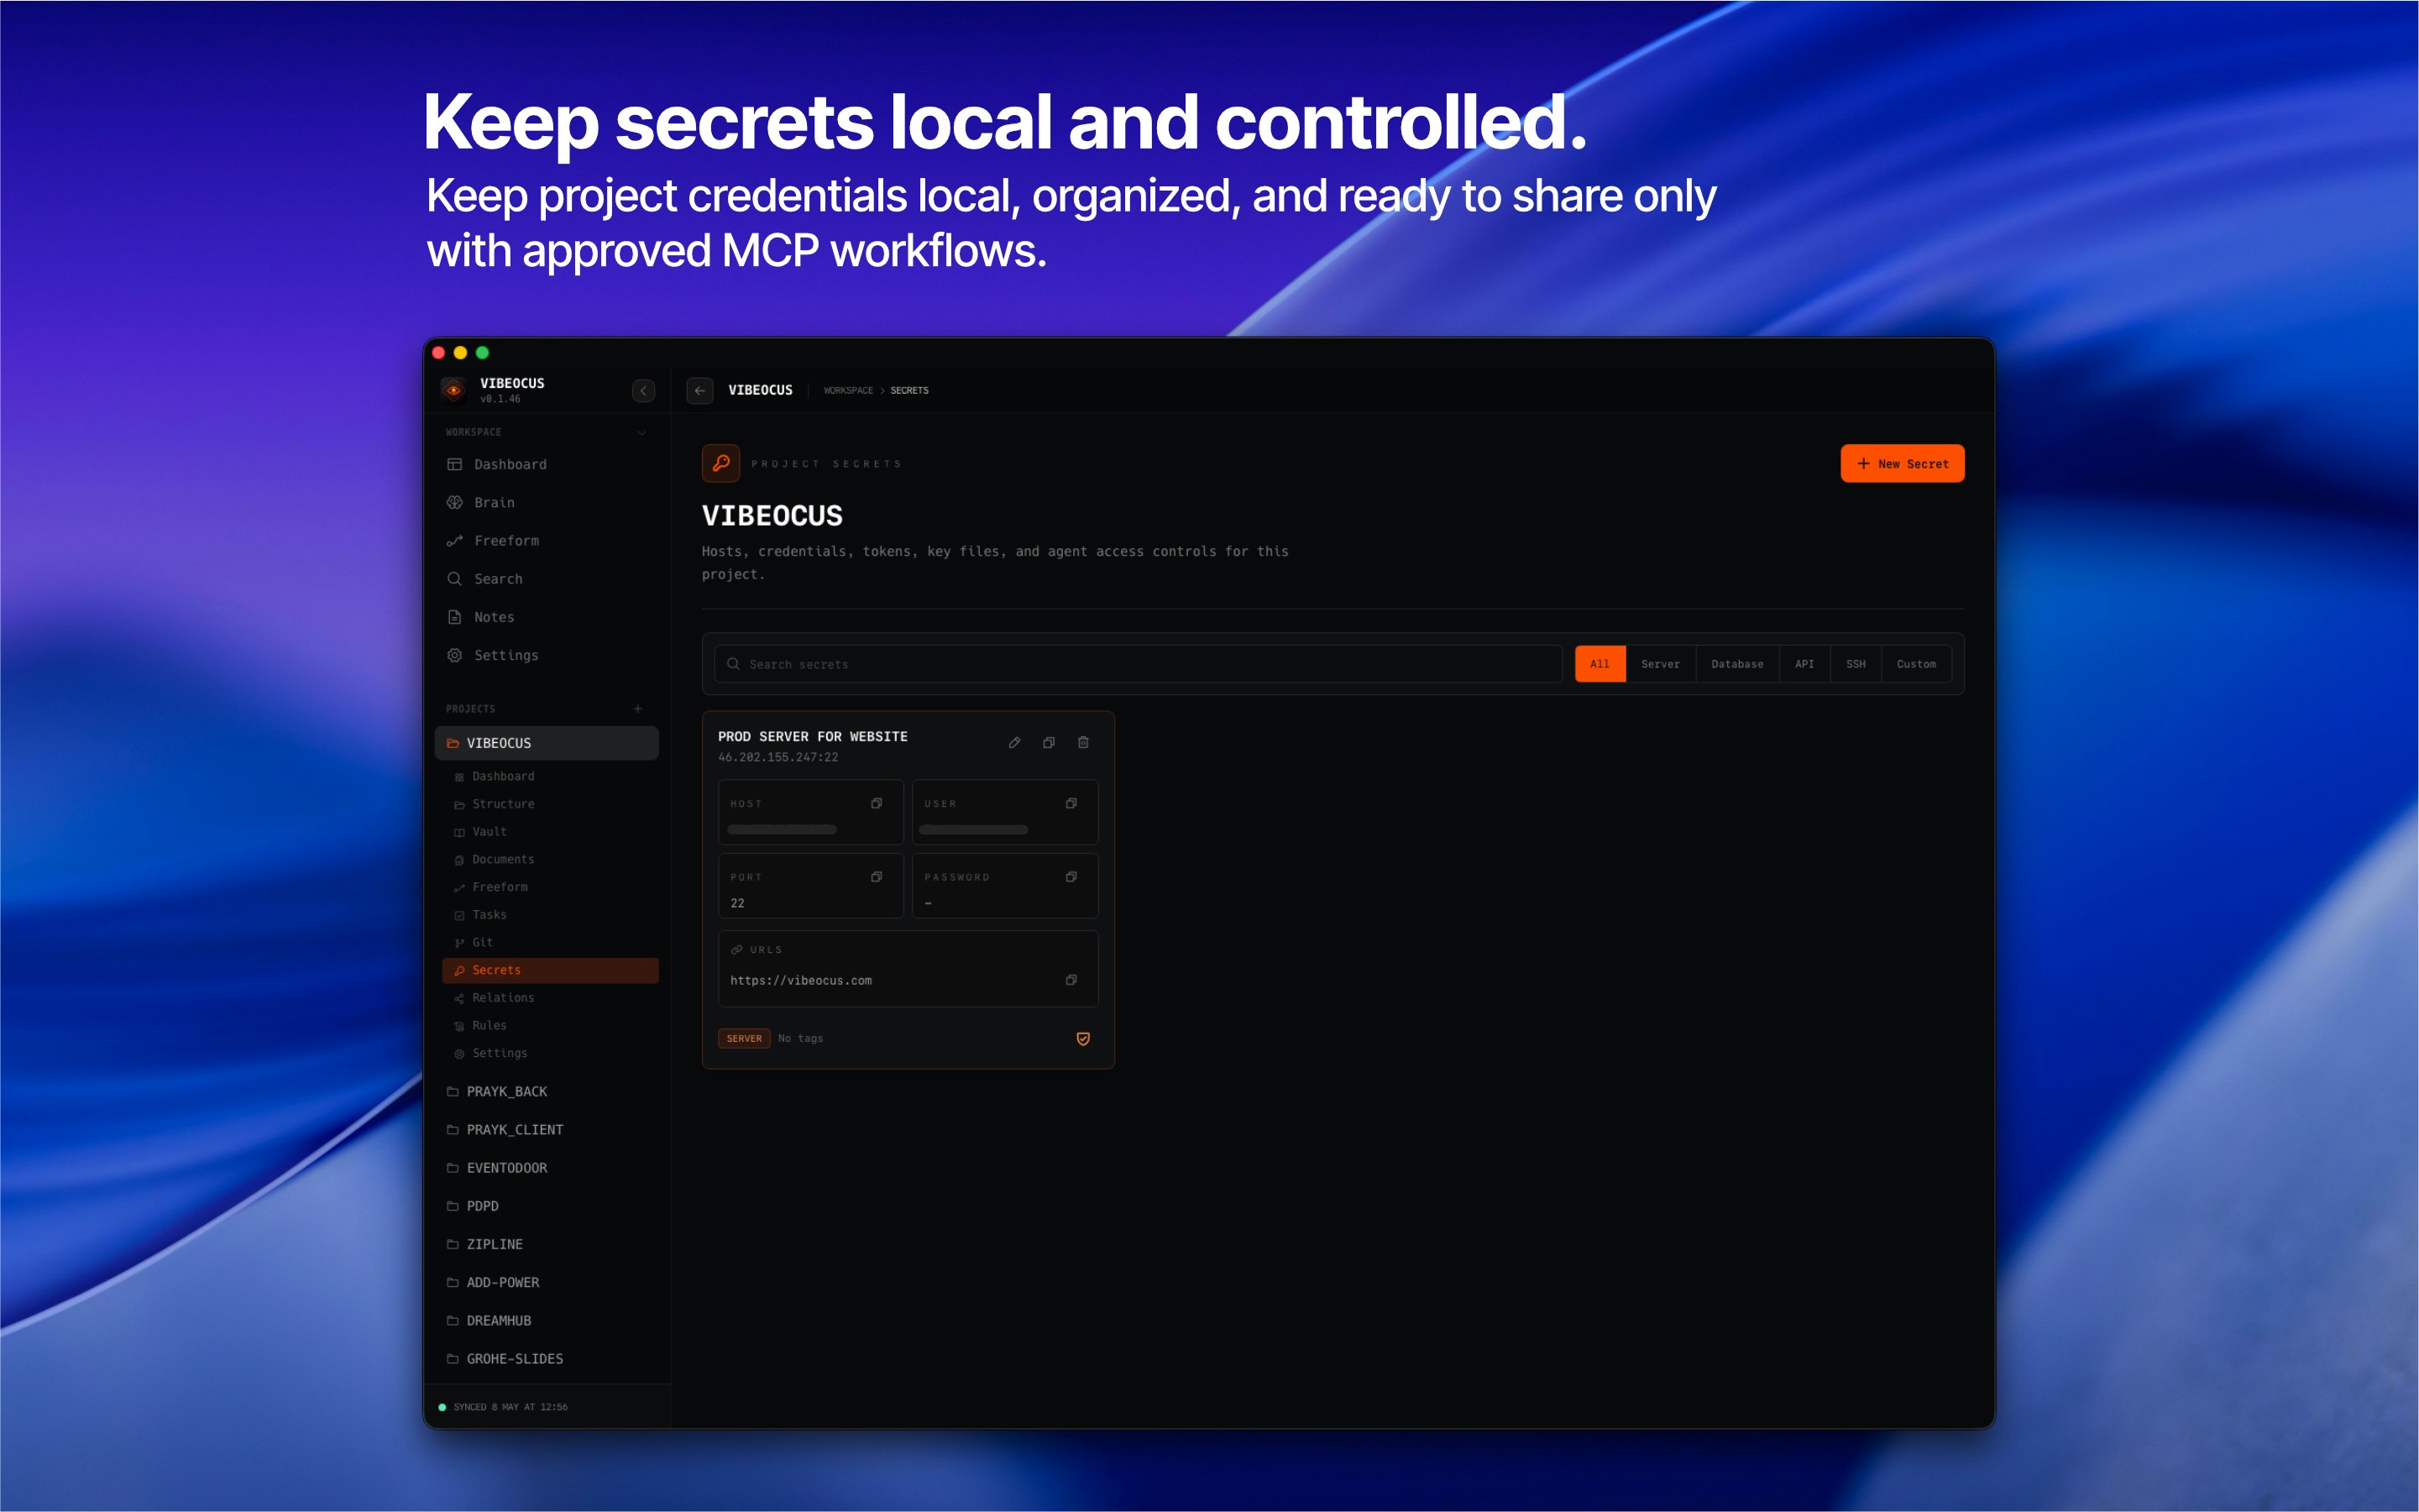Image resolution: width=2419 pixels, height=1512 pixels.
Task: Collapse the sidebar with chevron button
Action: (x=643, y=390)
